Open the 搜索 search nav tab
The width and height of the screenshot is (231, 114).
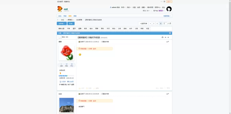click(x=75, y=16)
